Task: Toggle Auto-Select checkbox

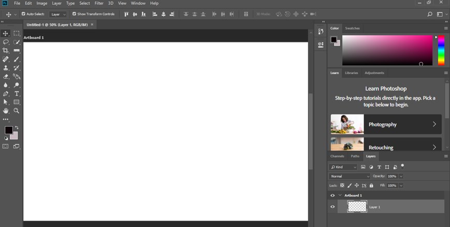Action: (23, 14)
